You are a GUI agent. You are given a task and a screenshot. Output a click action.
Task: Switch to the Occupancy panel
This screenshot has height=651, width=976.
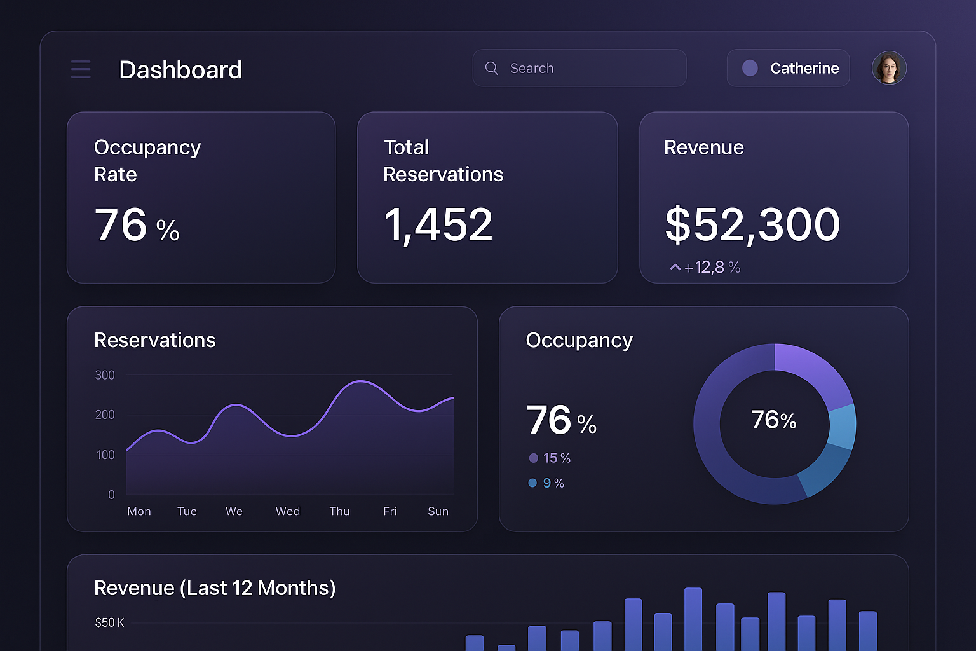point(579,340)
